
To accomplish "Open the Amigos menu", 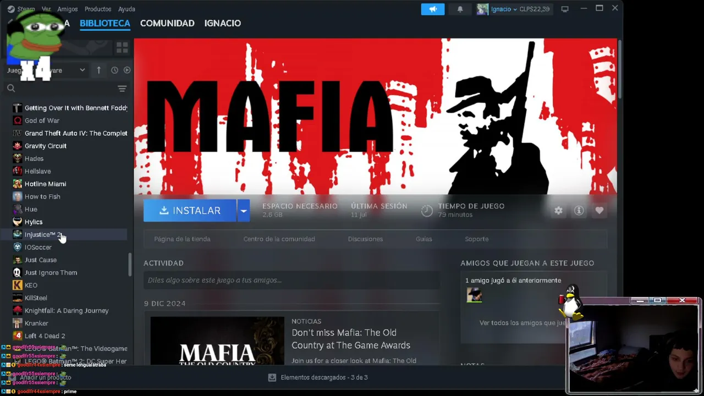I will (x=68, y=9).
